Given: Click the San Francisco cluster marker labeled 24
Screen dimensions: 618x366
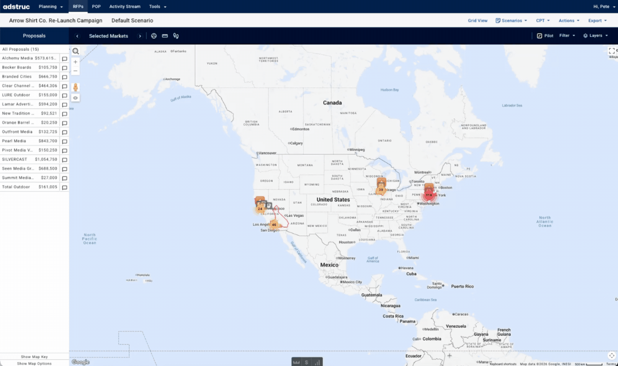Looking at the screenshot, I should [260, 209].
